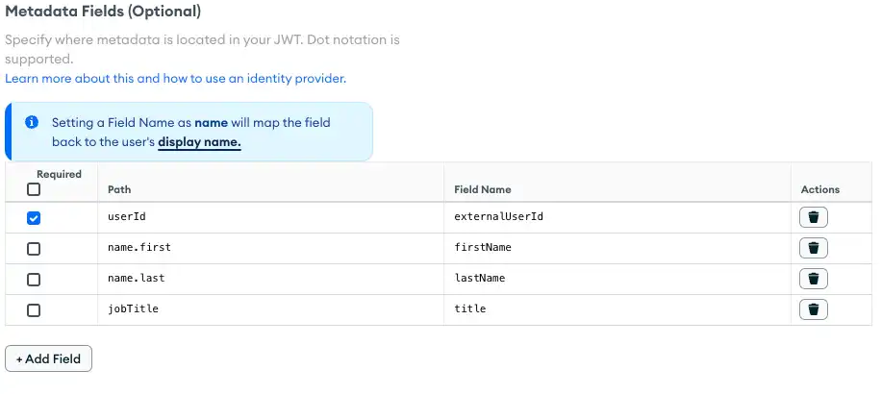This screenshot has width=881, height=394.
Task: Enable Required checkbox for name.last
Action: point(34,280)
